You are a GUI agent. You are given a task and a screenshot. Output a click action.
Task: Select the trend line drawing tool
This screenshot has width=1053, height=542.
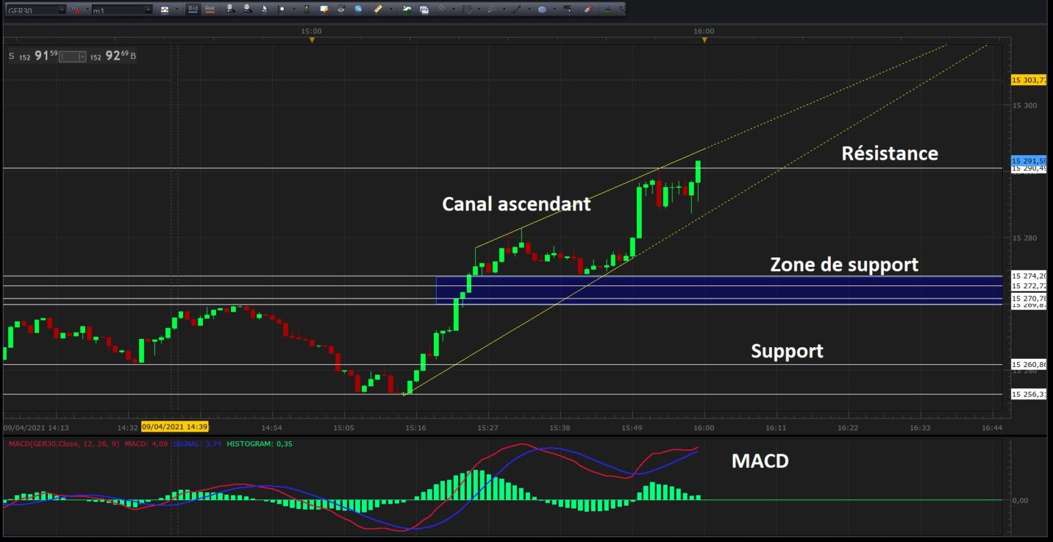click(x=517, y=10)
